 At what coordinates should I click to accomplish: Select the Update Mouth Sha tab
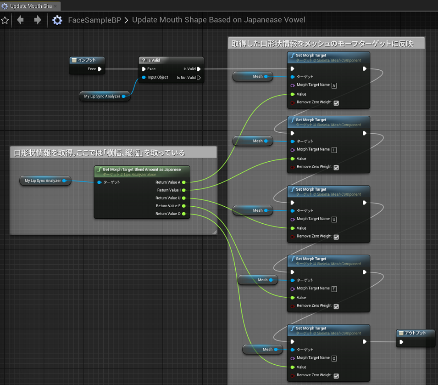[x=31, y=6]
